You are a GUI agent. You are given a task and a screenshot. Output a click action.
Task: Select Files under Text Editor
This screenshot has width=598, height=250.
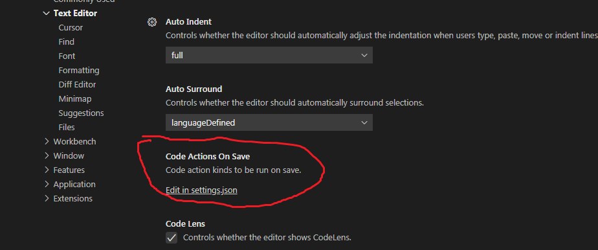[x=67, y=127]
